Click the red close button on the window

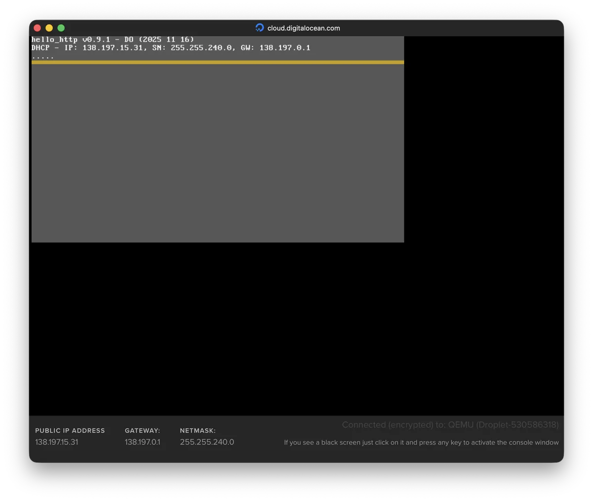(37, 28)
